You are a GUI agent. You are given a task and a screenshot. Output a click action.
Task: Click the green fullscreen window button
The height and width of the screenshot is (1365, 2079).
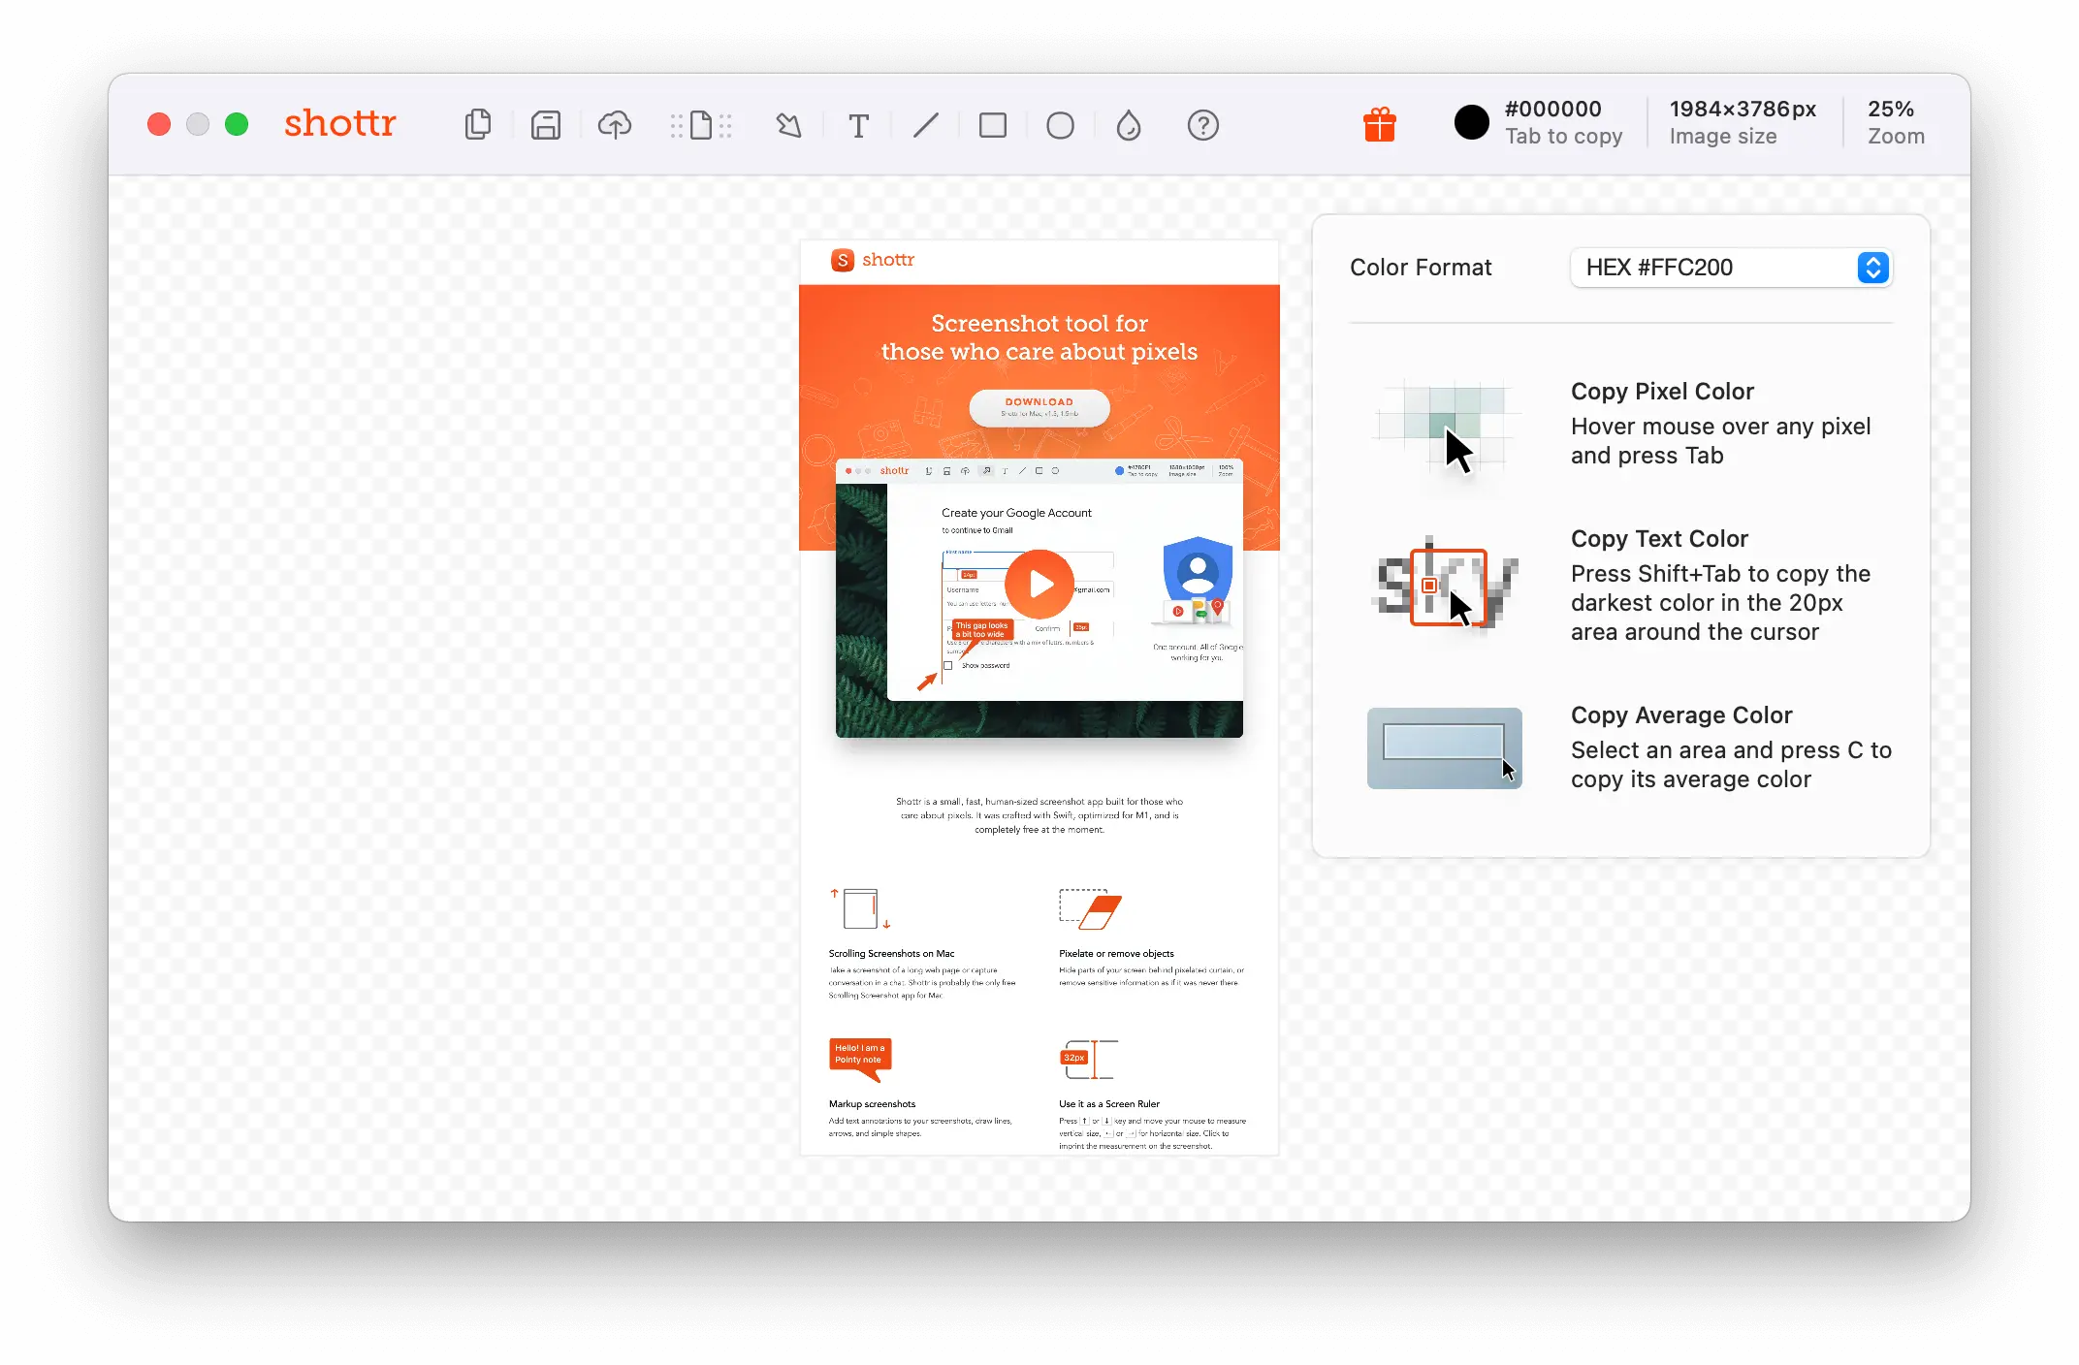237,124
